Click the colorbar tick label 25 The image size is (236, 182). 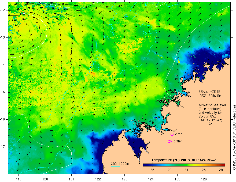point(152,170)
